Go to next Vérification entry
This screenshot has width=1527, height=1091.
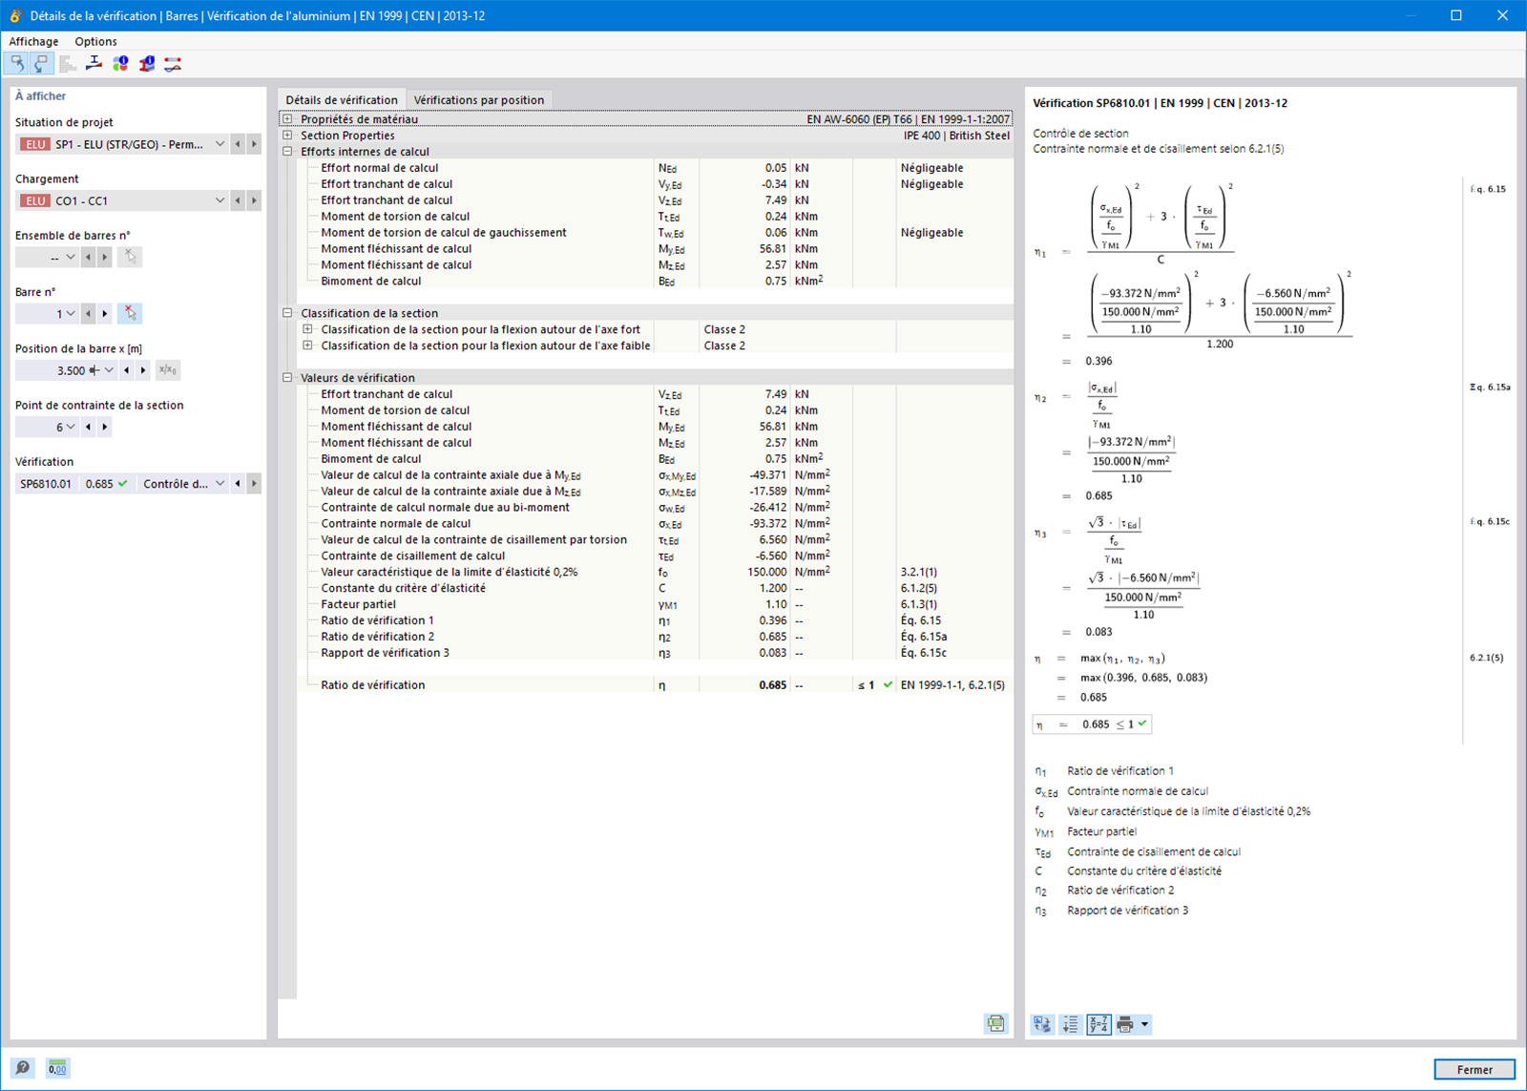point(254,484)
